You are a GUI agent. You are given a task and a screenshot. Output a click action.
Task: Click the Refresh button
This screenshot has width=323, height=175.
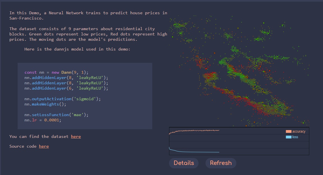coord(221,163)
